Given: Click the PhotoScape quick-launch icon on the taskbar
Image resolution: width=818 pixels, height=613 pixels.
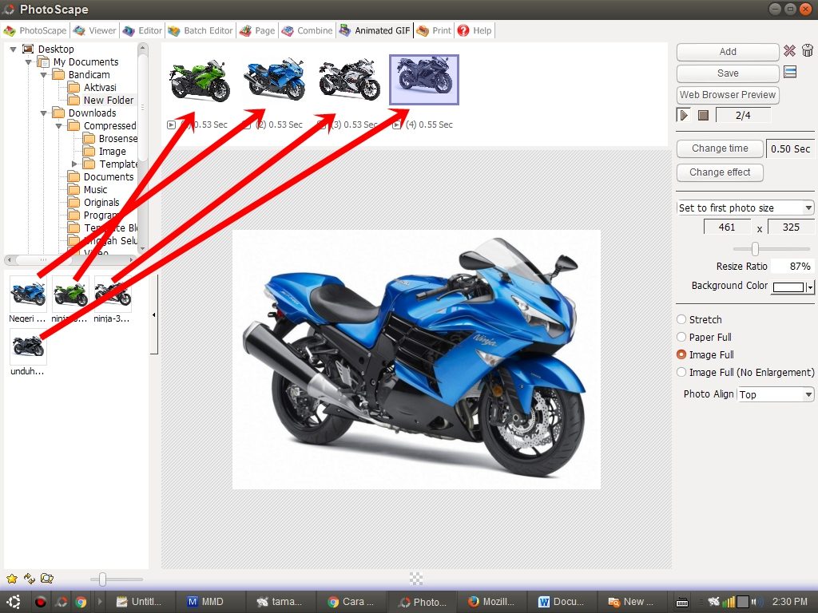Looking at the screenshot, I should coord(61,602).
